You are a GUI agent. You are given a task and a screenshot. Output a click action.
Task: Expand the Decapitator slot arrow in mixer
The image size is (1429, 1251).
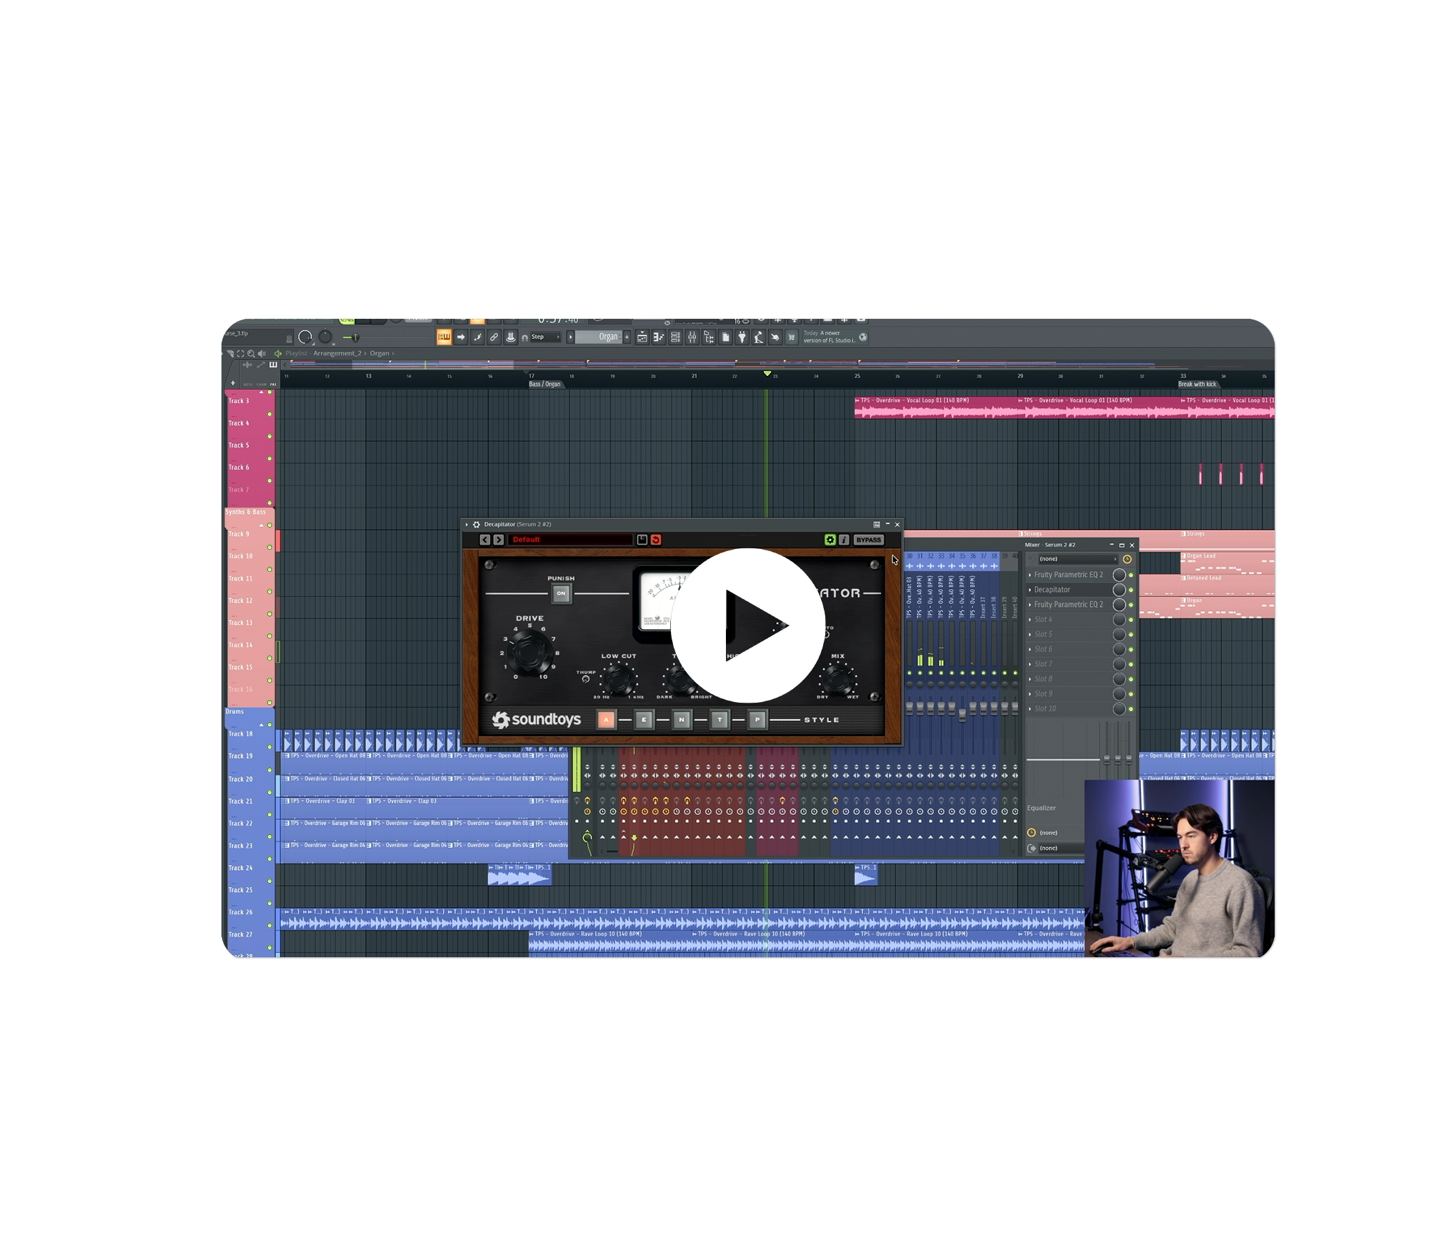1030,590
